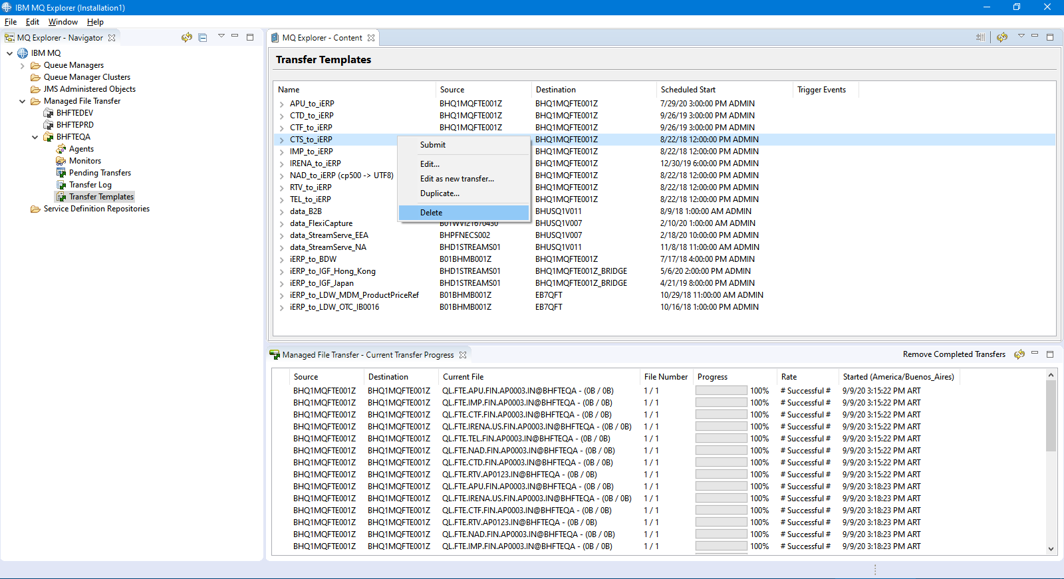Click the Queue Manager Clusters folder icon
This screenshot has width=1064, height=579.
tap(35, 77)
